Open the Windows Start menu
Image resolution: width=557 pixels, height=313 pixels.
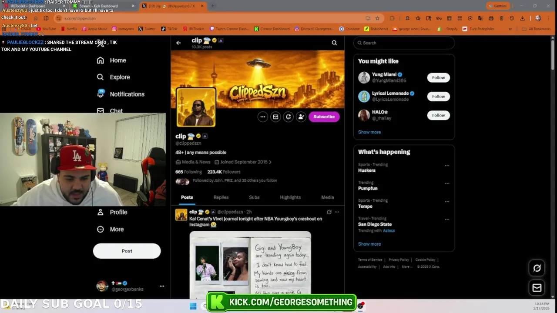click(x=193, y=306)
